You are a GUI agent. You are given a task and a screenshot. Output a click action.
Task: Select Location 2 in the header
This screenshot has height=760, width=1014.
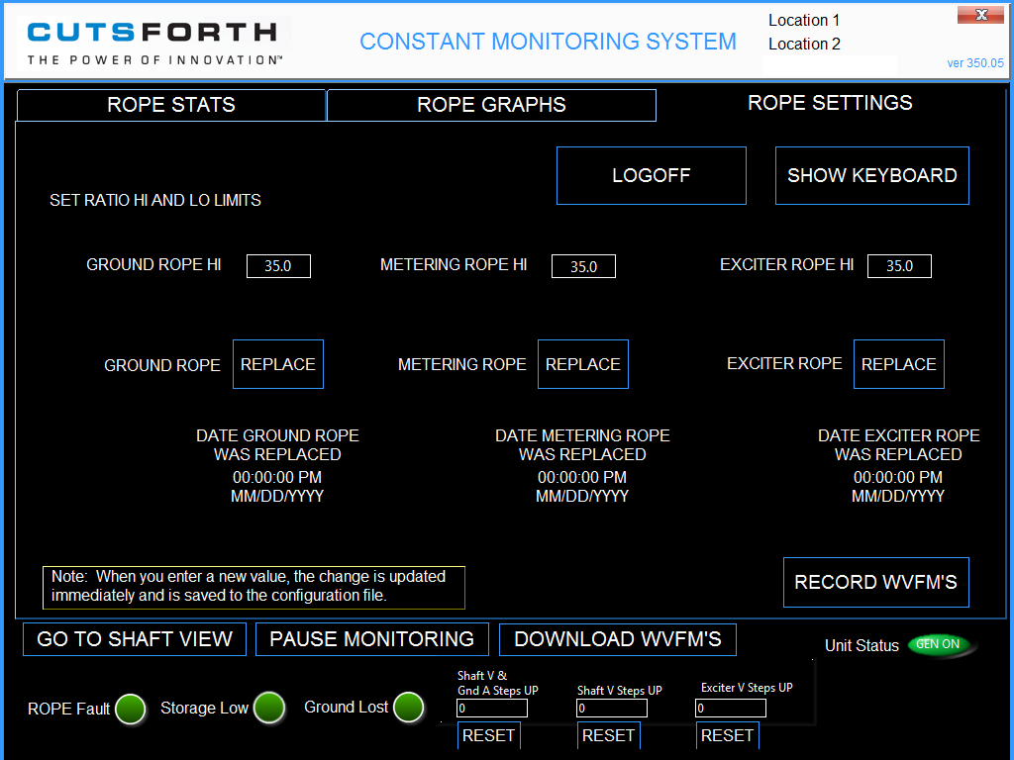pos(804,44)
